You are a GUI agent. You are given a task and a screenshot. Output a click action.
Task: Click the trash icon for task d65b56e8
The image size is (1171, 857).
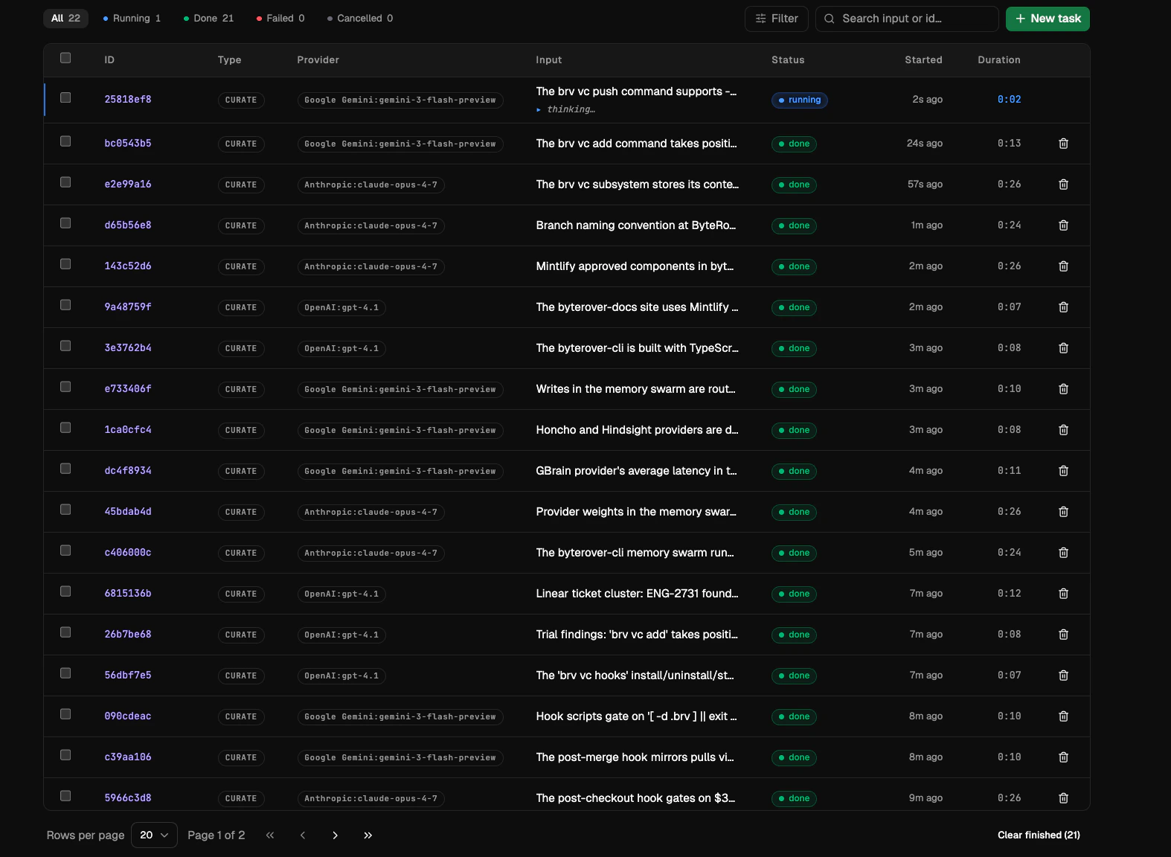coord(1063,225)
